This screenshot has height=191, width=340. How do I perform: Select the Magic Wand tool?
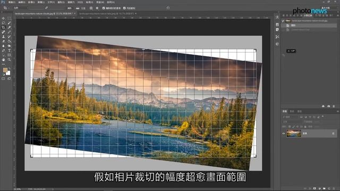click(x=9, y=23)
